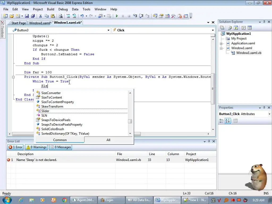Open the Debug menu

pos(63,9)
